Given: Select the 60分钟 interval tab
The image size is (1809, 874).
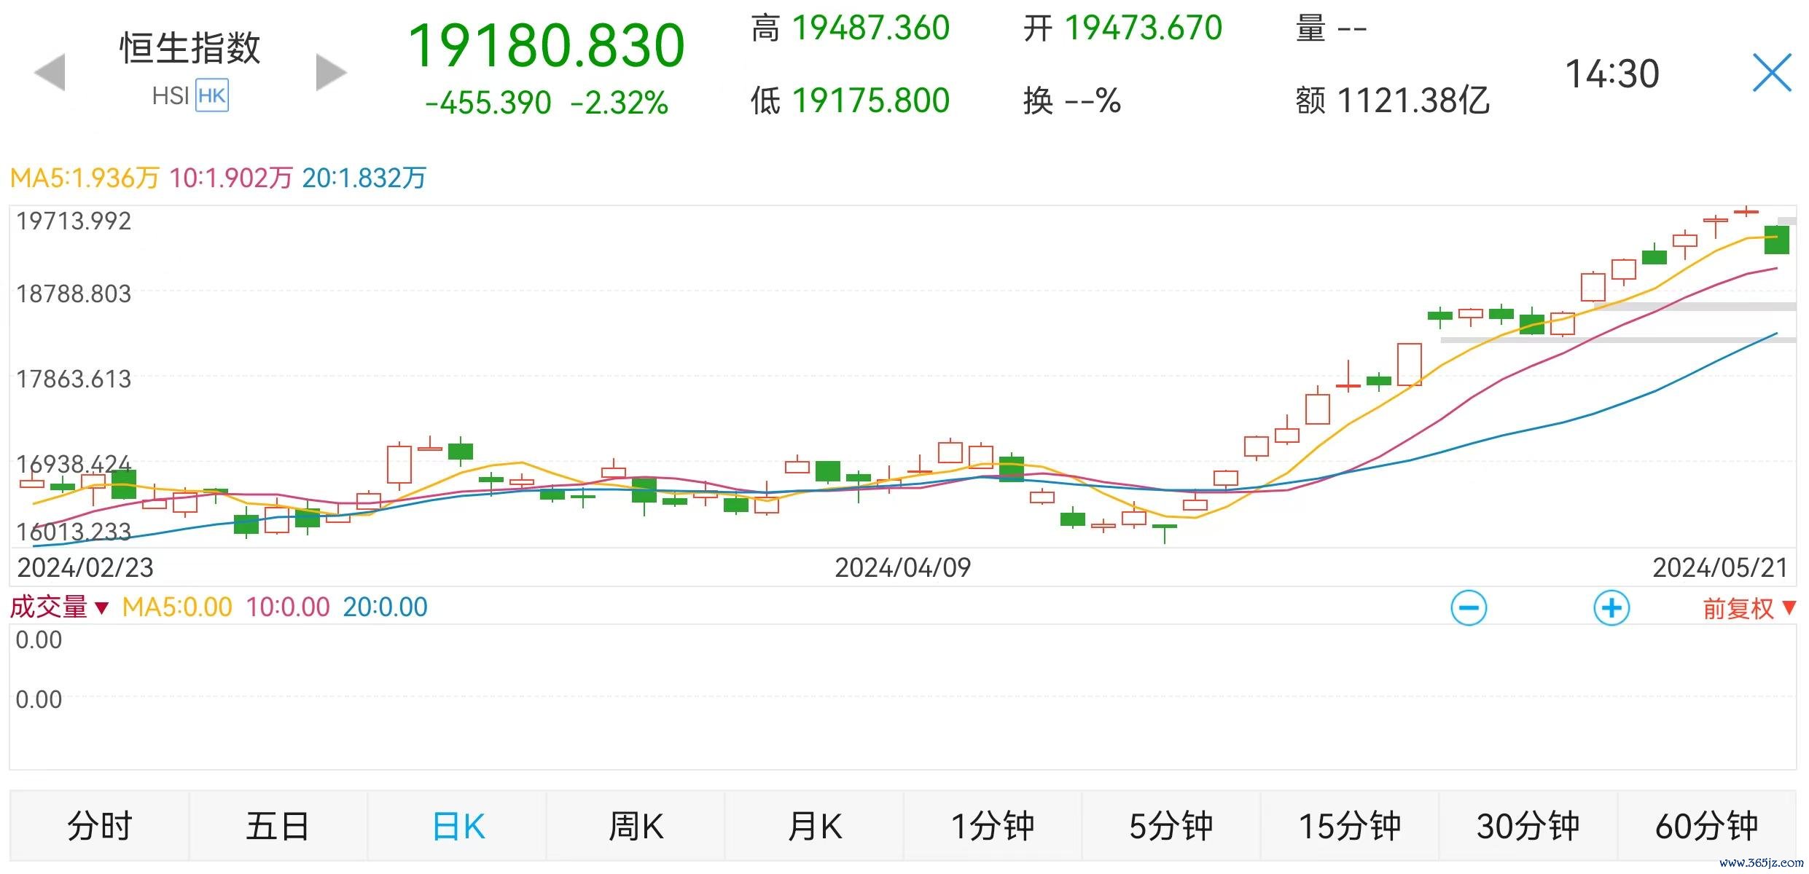Looking at the screenshot, I should pyautogui.click(x=1707, y=827).
